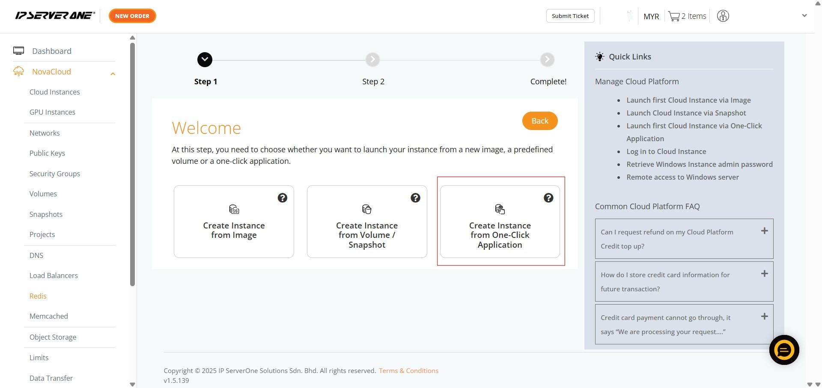Screen dimensions: 822x388
Task: Expand the refund on Credit top up FAQ
Action: (x=764, y=231)
